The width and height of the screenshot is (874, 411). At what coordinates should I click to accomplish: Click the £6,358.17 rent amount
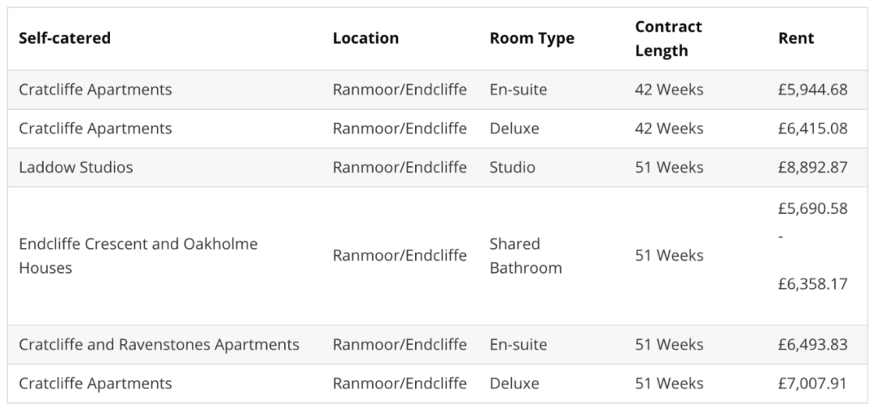[x=812, y=284]
